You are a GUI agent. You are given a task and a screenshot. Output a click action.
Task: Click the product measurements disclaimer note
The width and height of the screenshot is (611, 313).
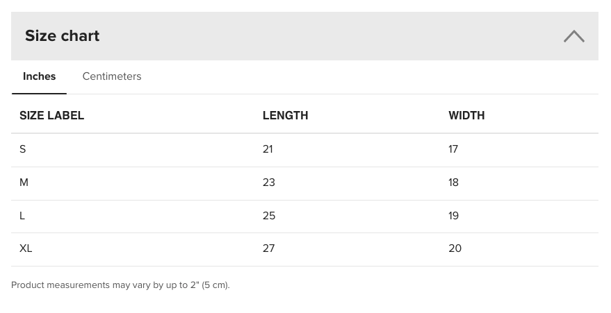120,285
